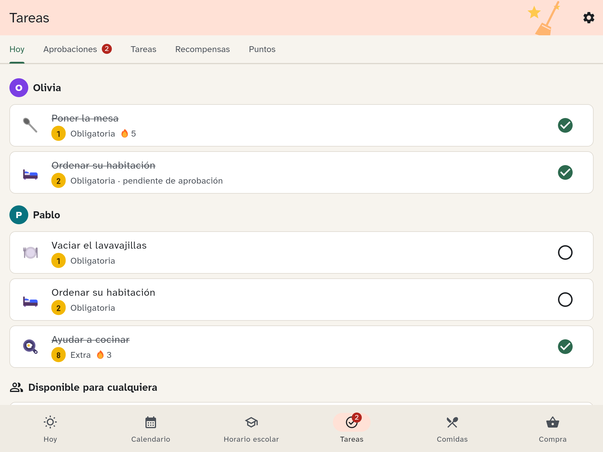This screenshot has height=452, width=603.
Task: Click the Olivia name heading
Action: pos(47,88)
